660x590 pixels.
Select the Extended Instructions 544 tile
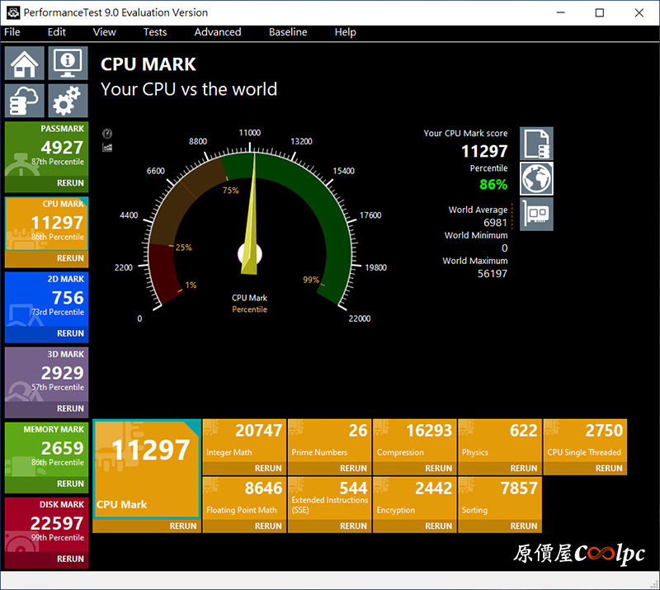329,498
